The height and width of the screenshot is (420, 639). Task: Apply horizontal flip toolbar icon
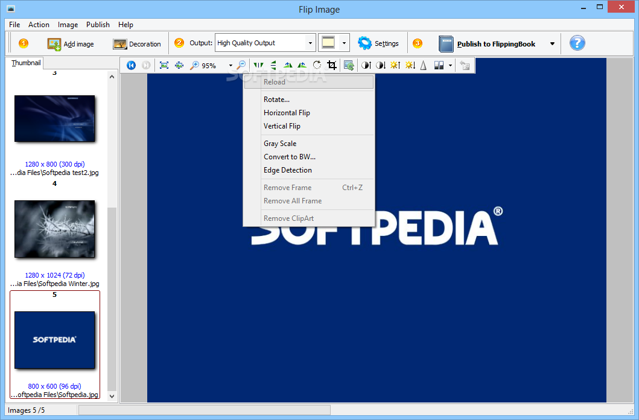[x=258, y=65]
